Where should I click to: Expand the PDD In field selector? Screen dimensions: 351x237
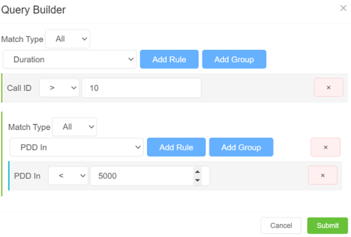tap(76, 148)
